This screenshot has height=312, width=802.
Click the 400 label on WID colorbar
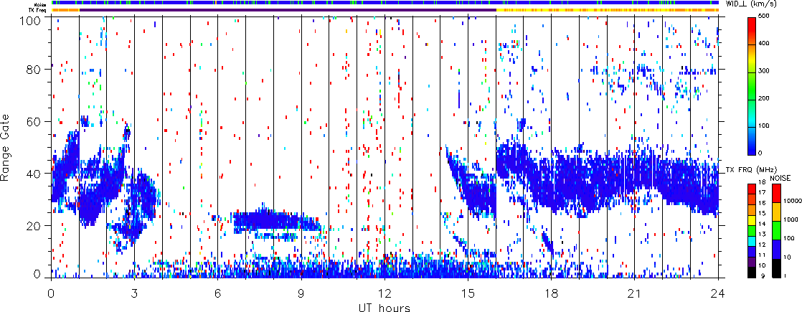coord(765,44)
